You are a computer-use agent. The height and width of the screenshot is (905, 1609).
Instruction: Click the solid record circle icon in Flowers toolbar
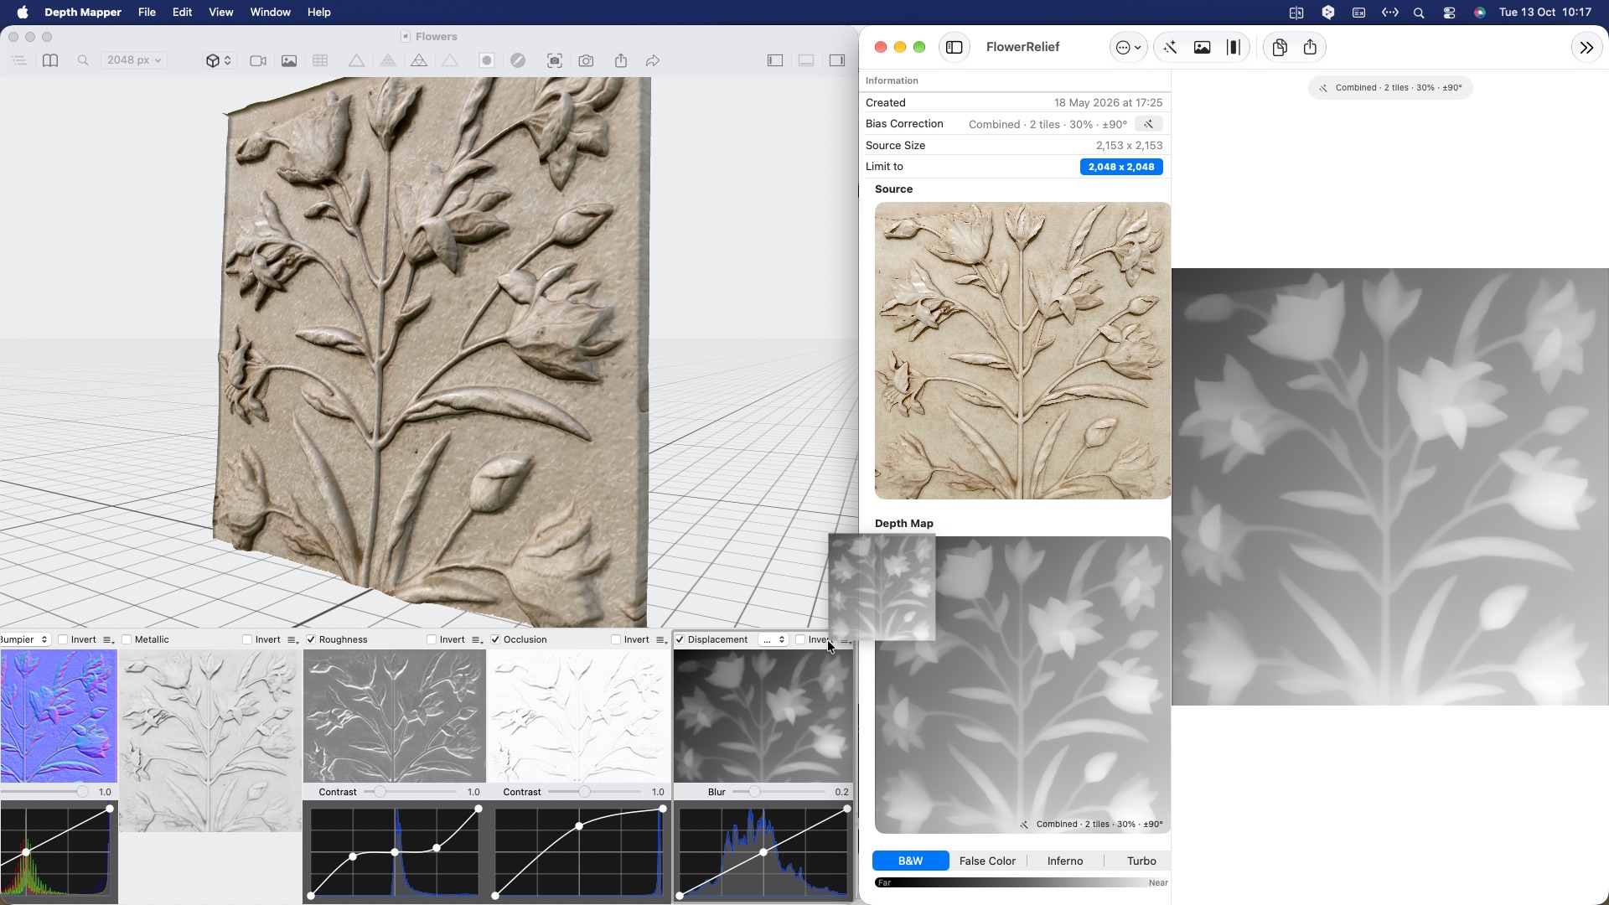[487, 60]
